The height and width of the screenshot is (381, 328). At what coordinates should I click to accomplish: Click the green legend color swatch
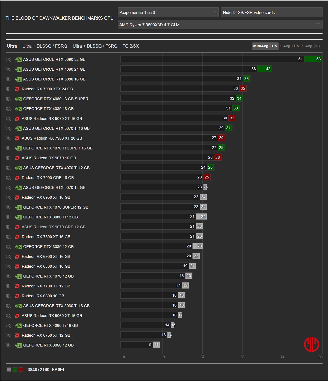pos(15,370)
